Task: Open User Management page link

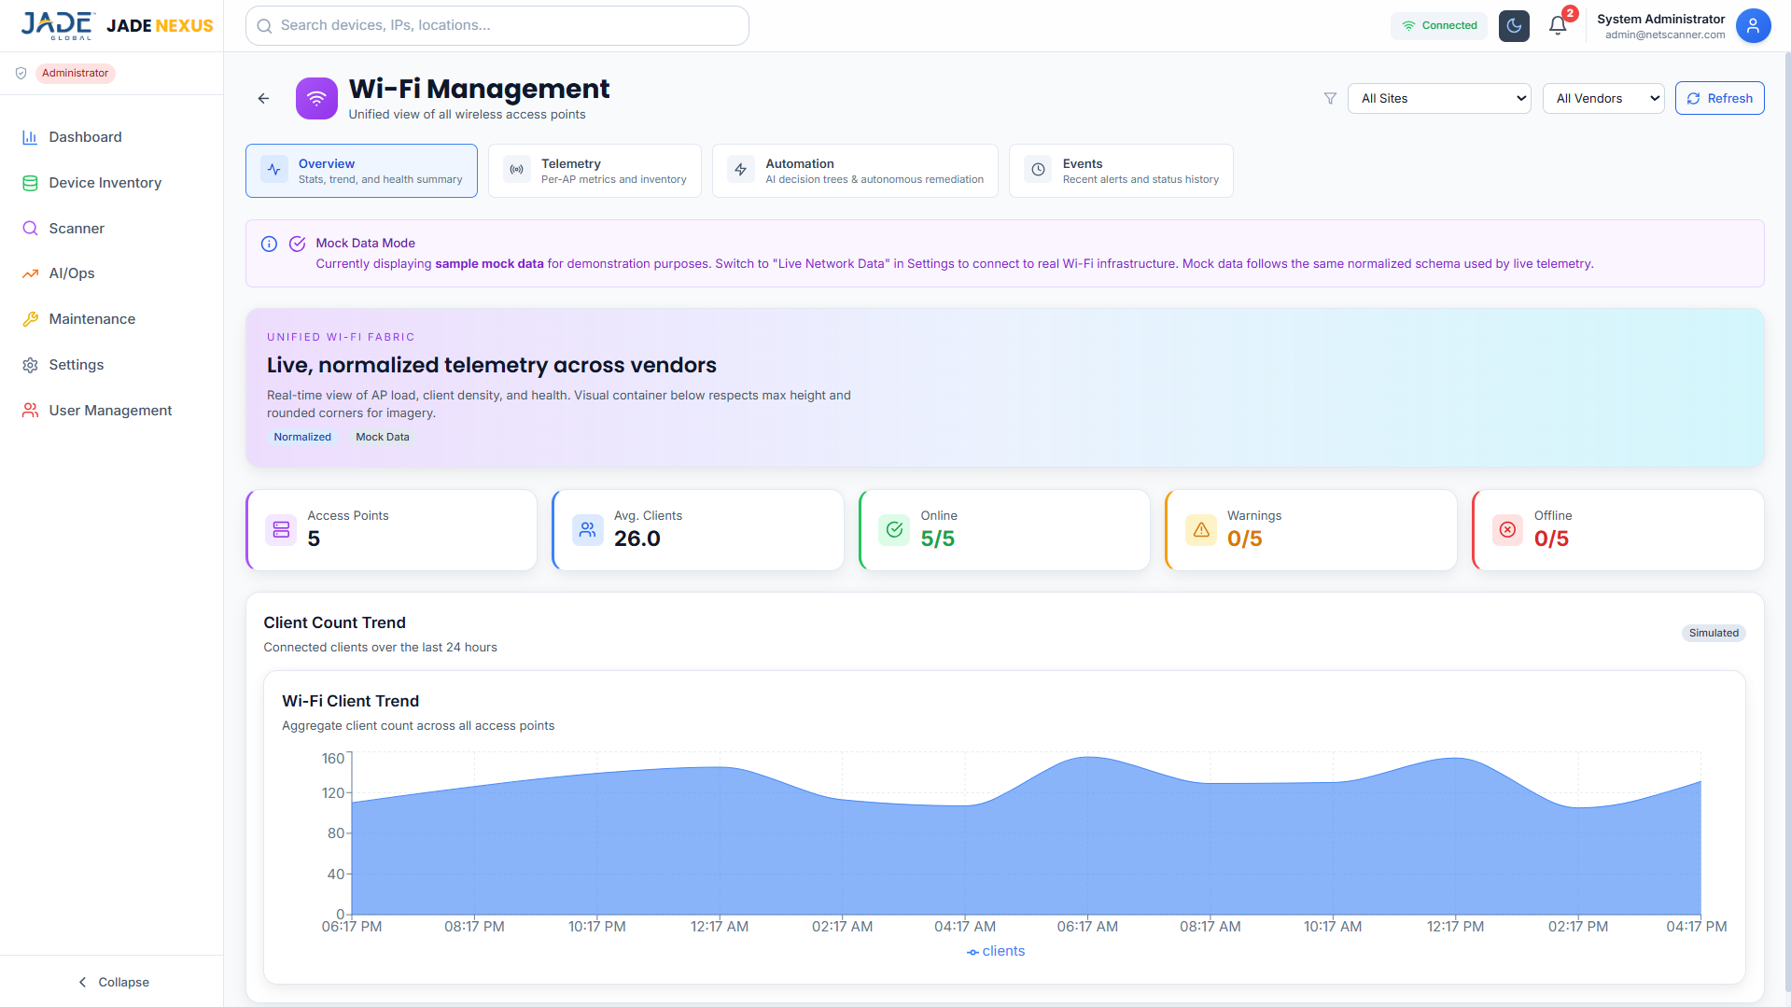Action: pos(111,411)
